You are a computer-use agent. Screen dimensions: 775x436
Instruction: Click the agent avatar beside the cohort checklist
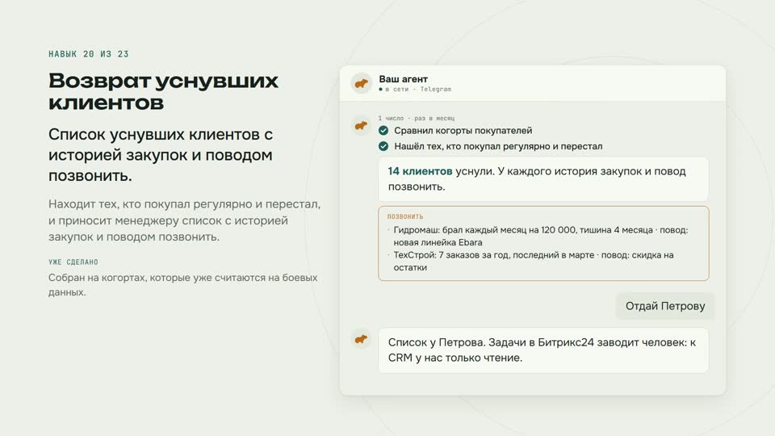coord(362,126)
